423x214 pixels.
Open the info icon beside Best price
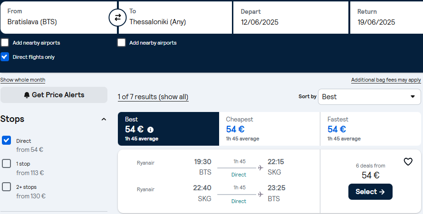[151, 130]
